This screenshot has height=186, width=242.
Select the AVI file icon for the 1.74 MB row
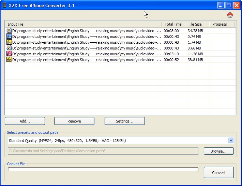(x=9, y=42)
